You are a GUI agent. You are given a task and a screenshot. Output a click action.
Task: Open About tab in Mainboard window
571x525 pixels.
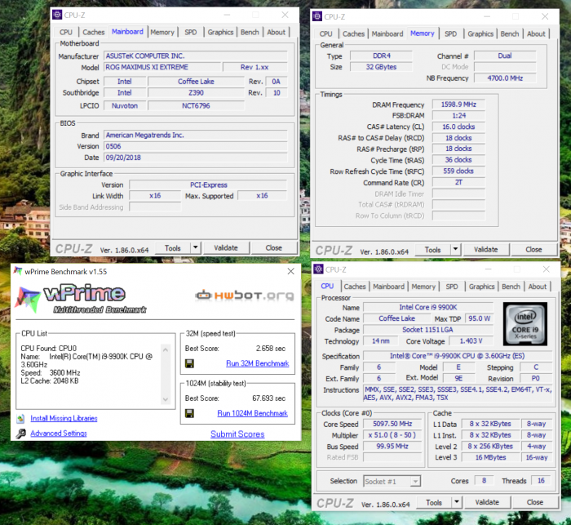(x=276, y=32)
